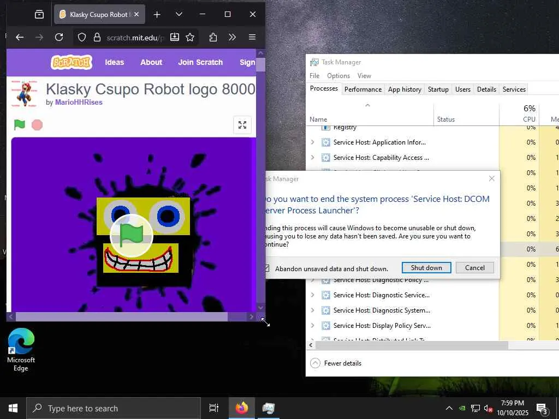Click the scratch.mit.edu address bar
The image size is (559, 419).
pos(135,38)
